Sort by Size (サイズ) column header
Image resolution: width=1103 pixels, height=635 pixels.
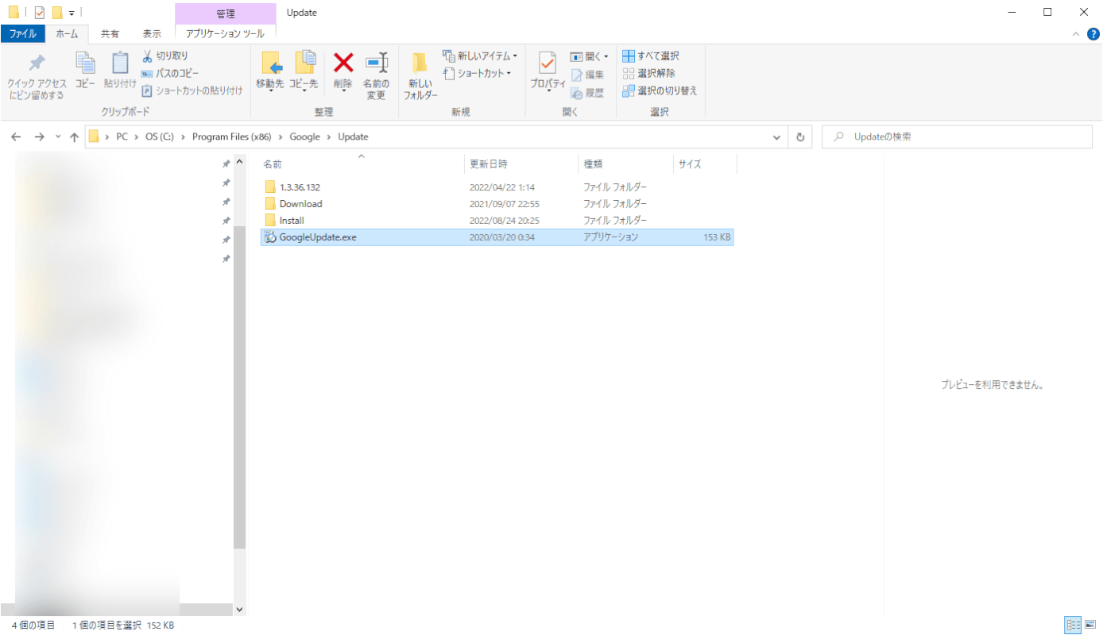tap(705, 164)
